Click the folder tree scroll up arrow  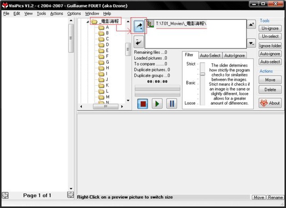click(x=128, y=21)
